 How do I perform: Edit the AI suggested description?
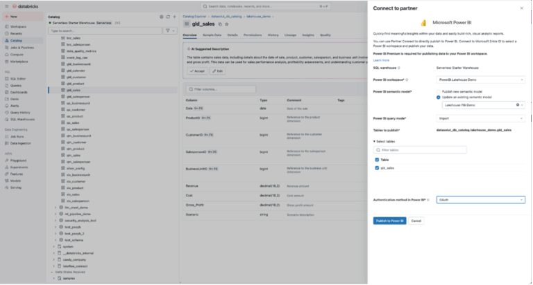click(217, 71)
